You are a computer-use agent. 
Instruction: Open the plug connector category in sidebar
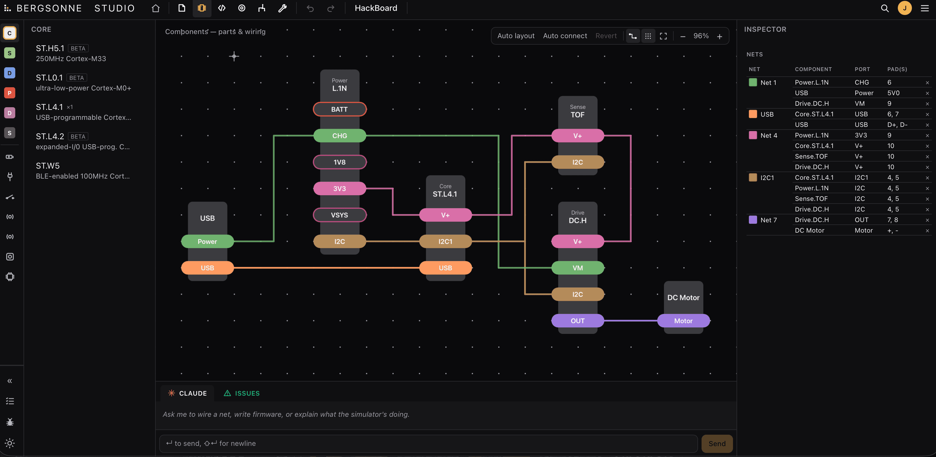click(x=10, y=177)
